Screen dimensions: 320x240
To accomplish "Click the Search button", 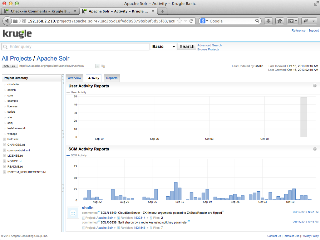I will point(187,47).
